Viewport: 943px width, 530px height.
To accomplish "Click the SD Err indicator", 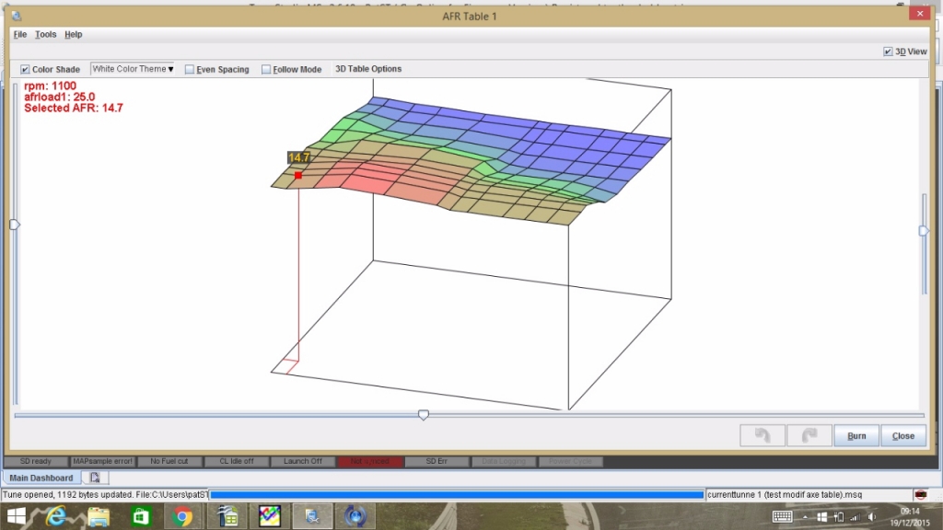I will pos(437,462).
